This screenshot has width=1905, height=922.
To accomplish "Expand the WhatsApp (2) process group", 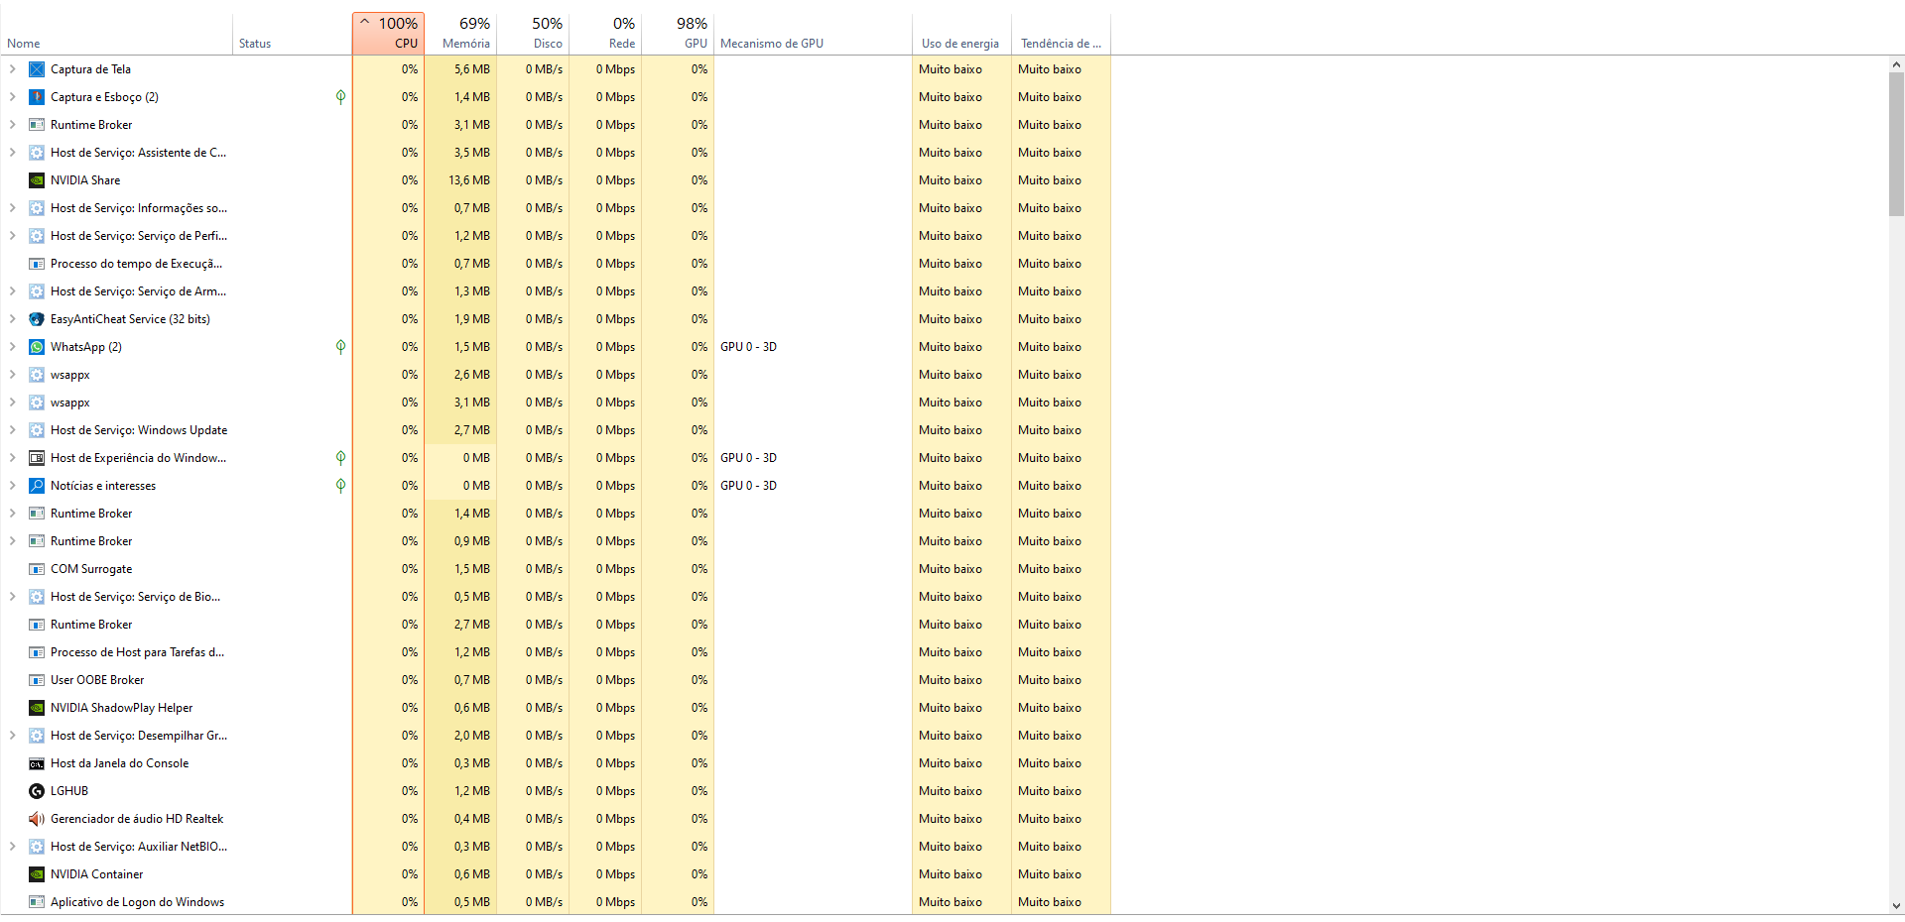I will (12, 347).
